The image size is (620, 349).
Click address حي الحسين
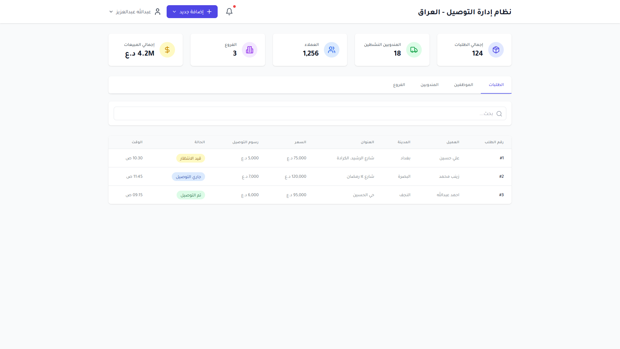[x=364, y=195]
